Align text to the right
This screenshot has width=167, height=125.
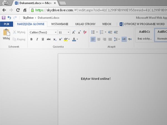[x=104, y=39]
